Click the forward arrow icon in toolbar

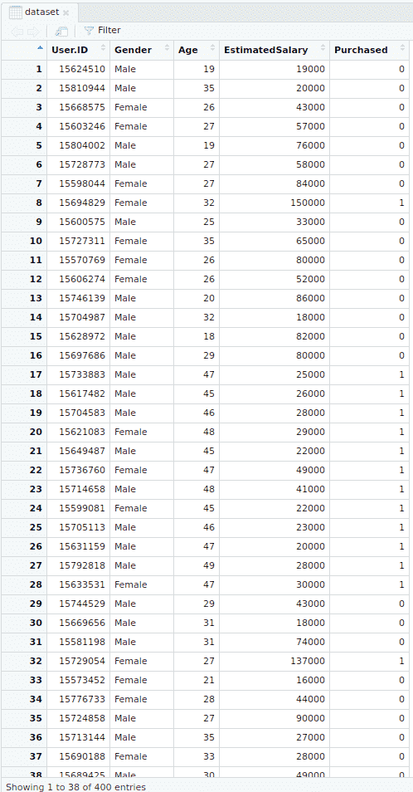33,32
